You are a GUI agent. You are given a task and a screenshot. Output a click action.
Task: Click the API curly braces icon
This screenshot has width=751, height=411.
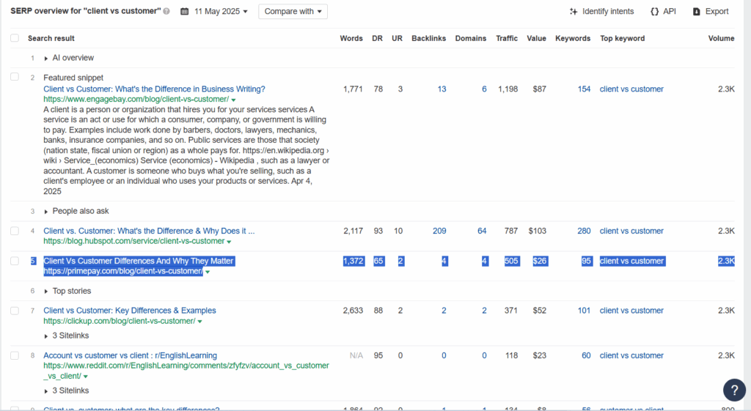[x=654, y=11]
